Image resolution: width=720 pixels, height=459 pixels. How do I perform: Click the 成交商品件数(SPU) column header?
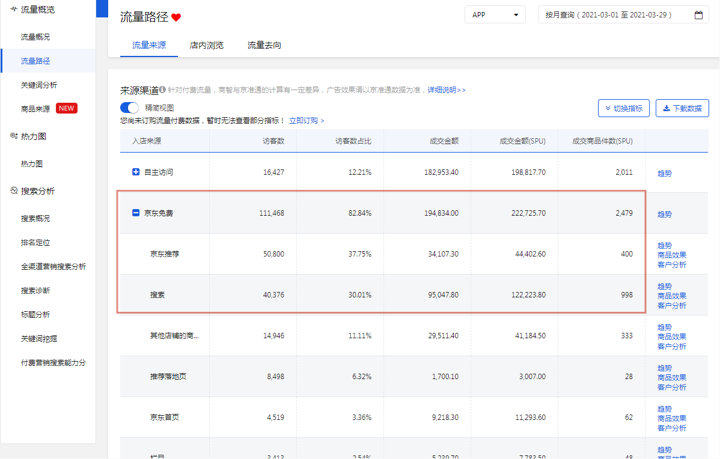tap(602, 141)
